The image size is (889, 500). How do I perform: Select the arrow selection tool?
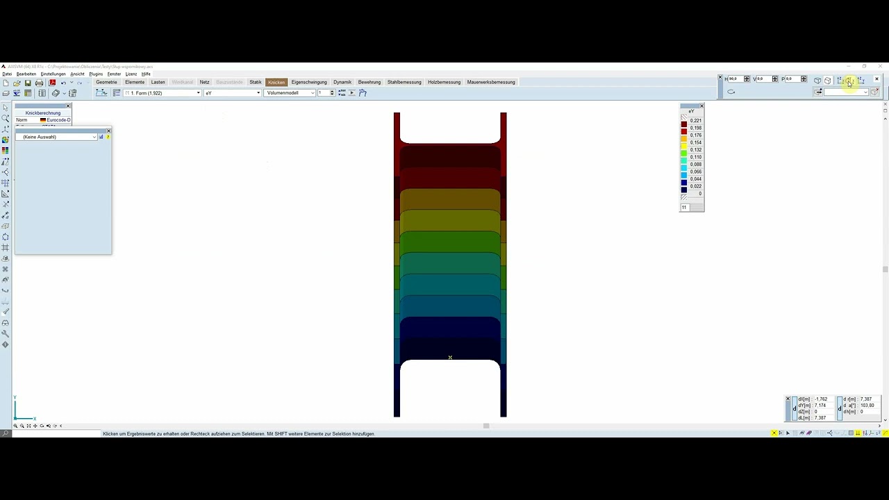[x=6, y=108]
